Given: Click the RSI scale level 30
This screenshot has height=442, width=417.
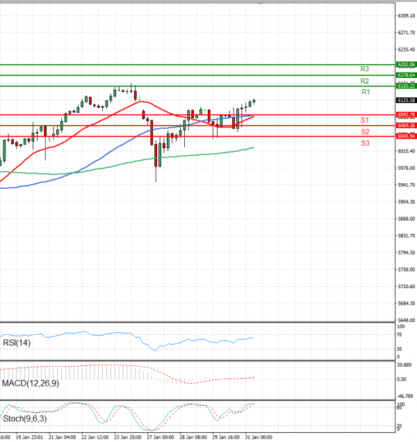Looking at the screenshot, I should click(x=399, y=349).
